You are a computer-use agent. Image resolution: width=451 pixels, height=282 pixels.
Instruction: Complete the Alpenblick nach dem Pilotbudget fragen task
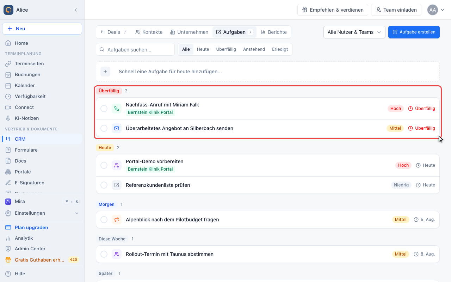point(104,220)
